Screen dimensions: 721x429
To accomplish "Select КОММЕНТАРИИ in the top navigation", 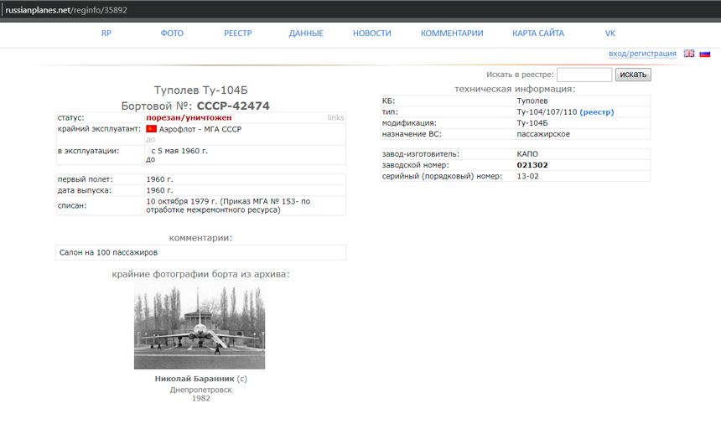I will pos(452,34).
